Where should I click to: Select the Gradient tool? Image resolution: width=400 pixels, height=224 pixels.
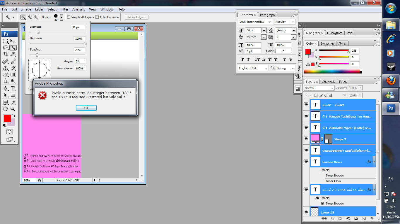click(13, 74)
